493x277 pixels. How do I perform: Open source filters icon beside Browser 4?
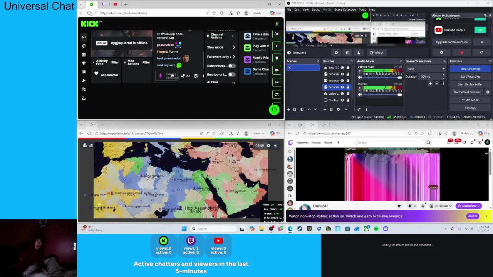pyautogui.click(x=347, y=53)
